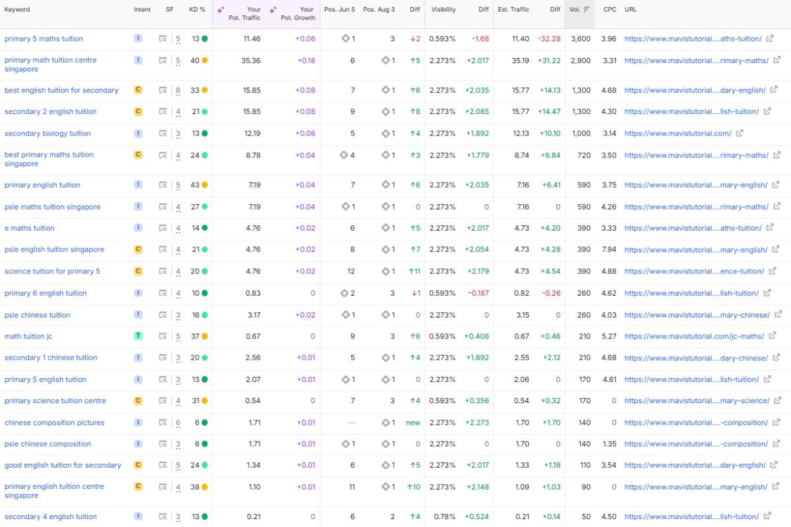Open the secondary biology tuition keyword link
This screenshot has height=527, width=791.
click(47, 134)
